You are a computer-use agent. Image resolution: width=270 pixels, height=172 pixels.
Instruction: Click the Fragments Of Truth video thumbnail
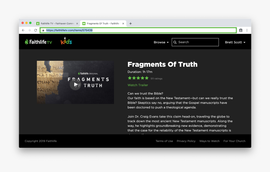pos(75,82)
